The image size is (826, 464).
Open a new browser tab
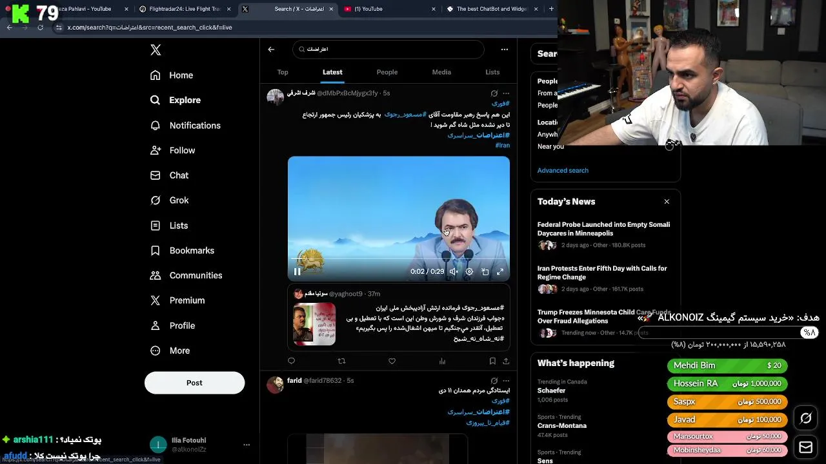pyautogui.click(x=551, y=9)
